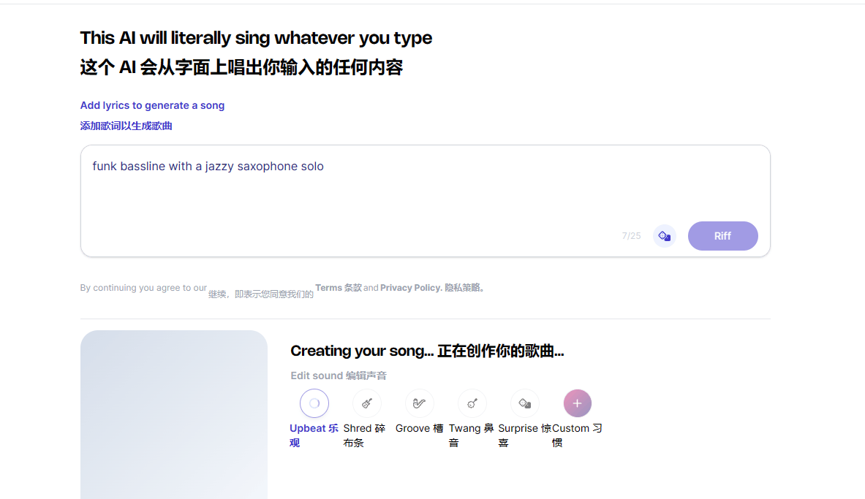
Task: Select the Surprise dice icon under Edit sound
Action: click(525, 403)
